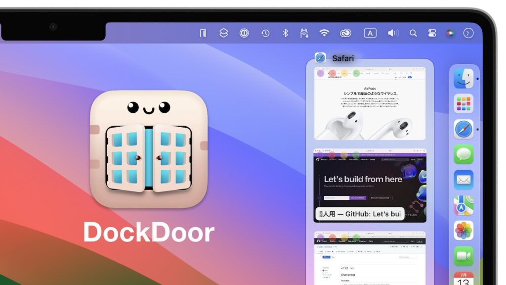Viewport: 506px width, 285px height.
Task: Toggle Bluetooth from the menu bar
Action: (x=286, y=33)
